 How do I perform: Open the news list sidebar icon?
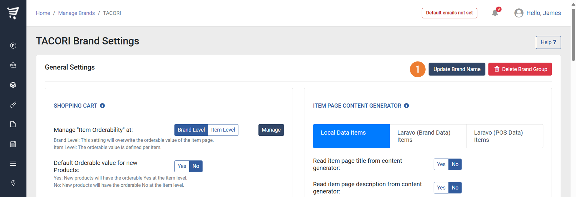tap(13, 144)
